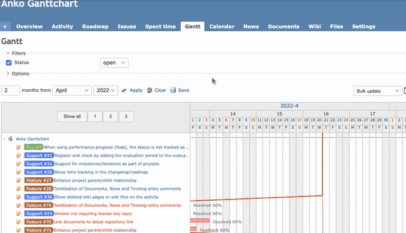Switch to the Calendar tab

pos(222,26)
